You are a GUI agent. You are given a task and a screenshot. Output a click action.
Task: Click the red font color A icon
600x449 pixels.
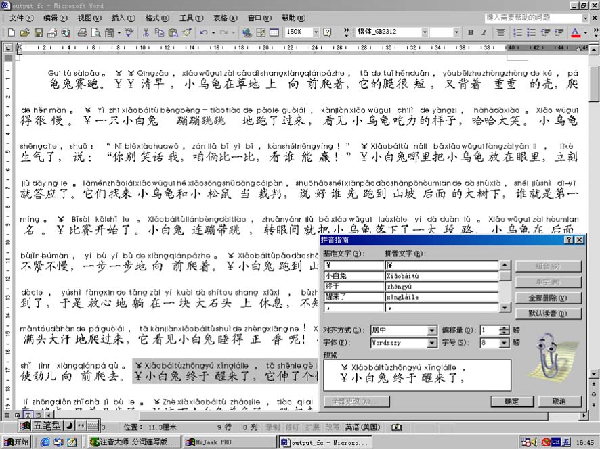575,32
